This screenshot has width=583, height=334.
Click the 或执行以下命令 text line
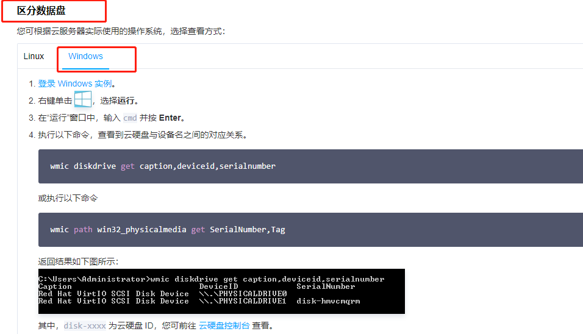(x=68, y=198)
